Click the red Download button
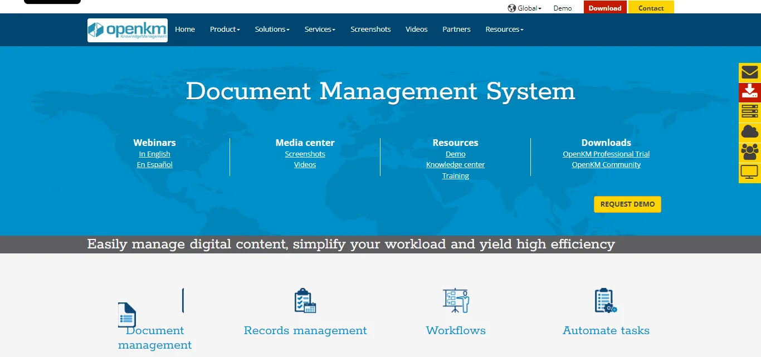761x357 pixels. [x=605, y=8]
